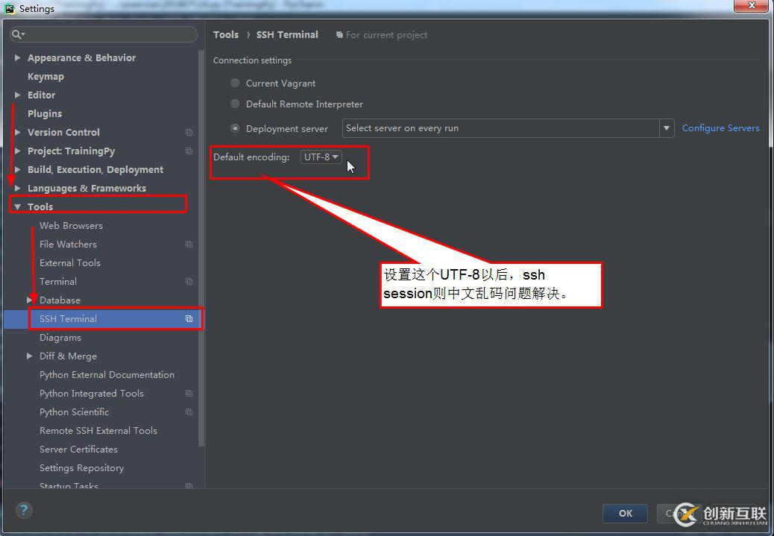Image resolution: width=774 pixels, height=536 pixels.
Task: Click the OK button
Action: (625, 514)
